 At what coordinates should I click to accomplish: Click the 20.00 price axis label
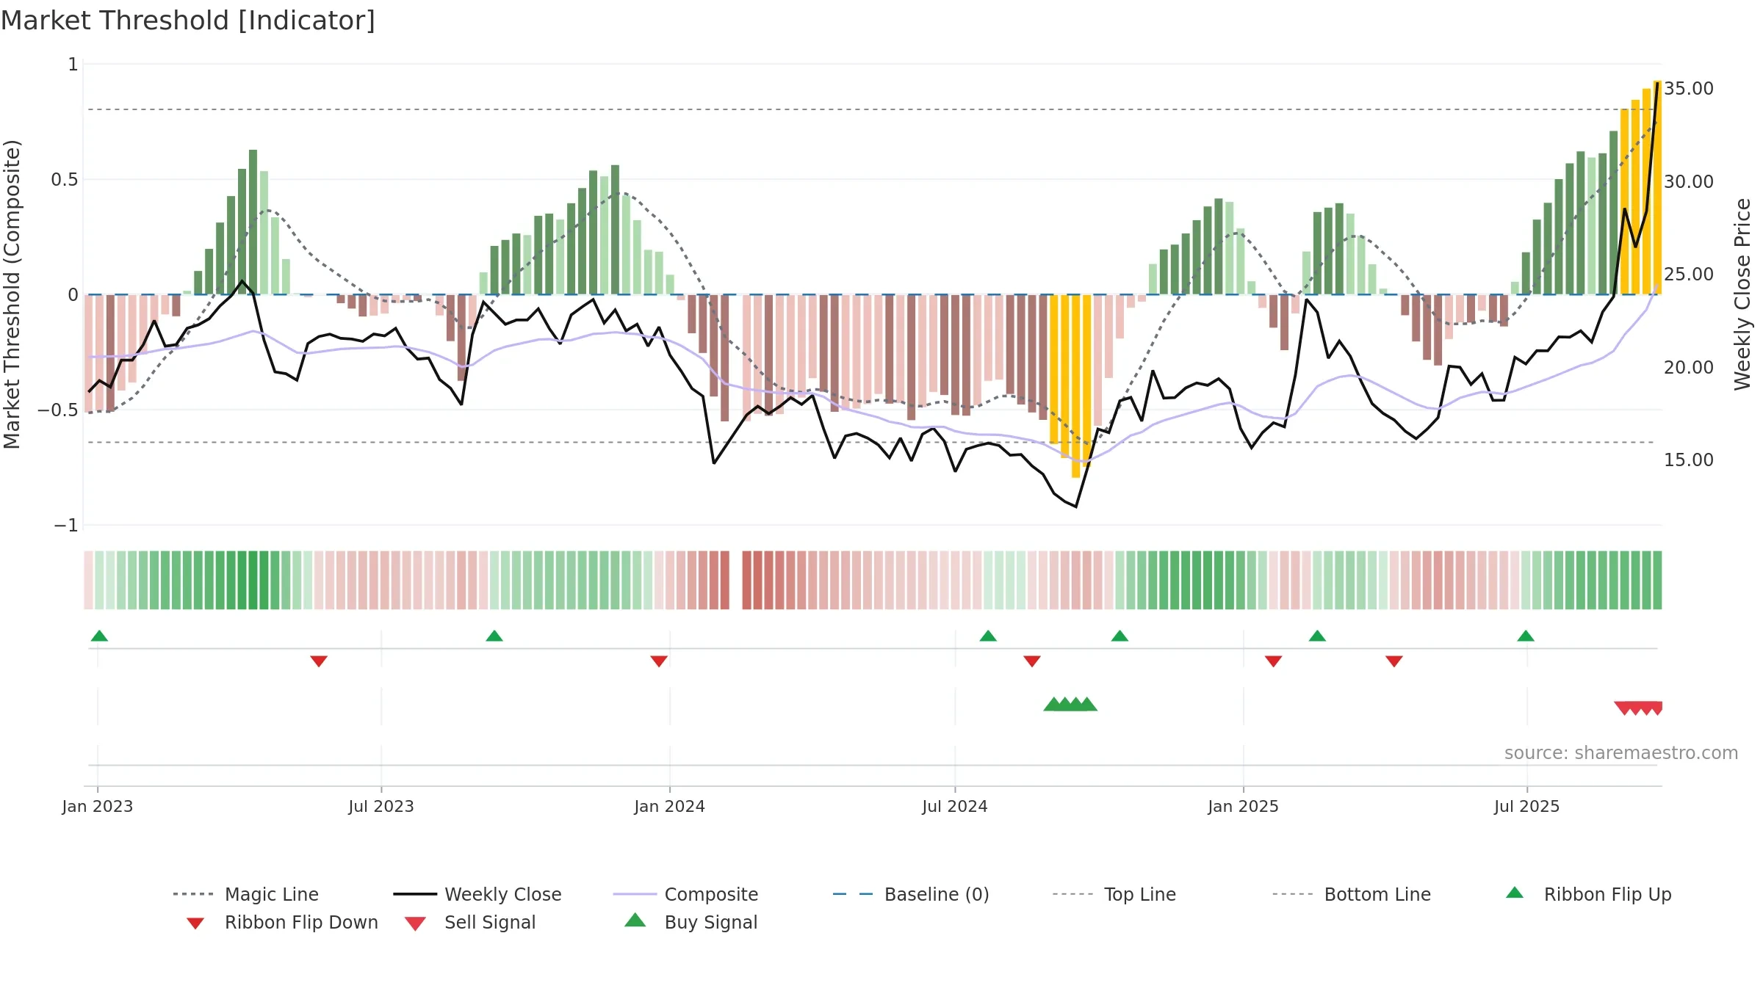pyautogui.click(x=1689, y=367)
